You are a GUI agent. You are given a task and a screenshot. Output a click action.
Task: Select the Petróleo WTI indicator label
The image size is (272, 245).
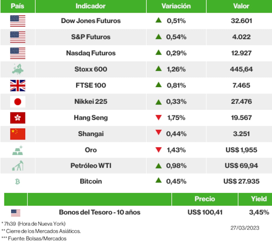[x=91, y=166]
